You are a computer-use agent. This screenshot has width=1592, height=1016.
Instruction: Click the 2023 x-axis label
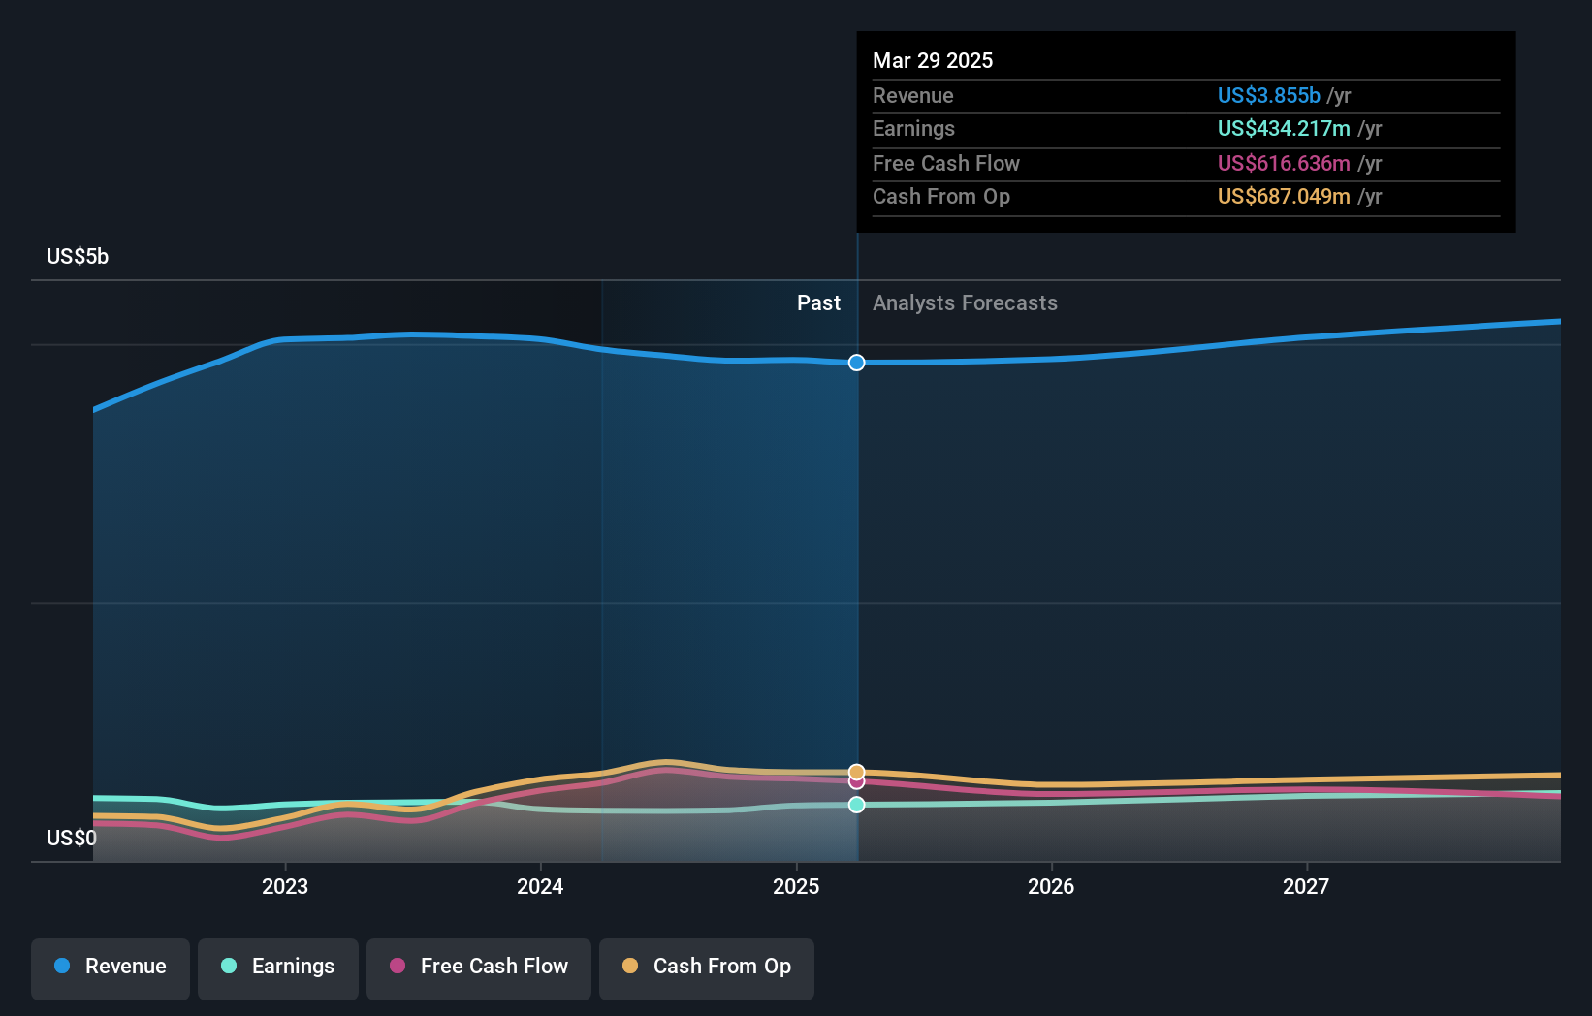coord(285,886)
